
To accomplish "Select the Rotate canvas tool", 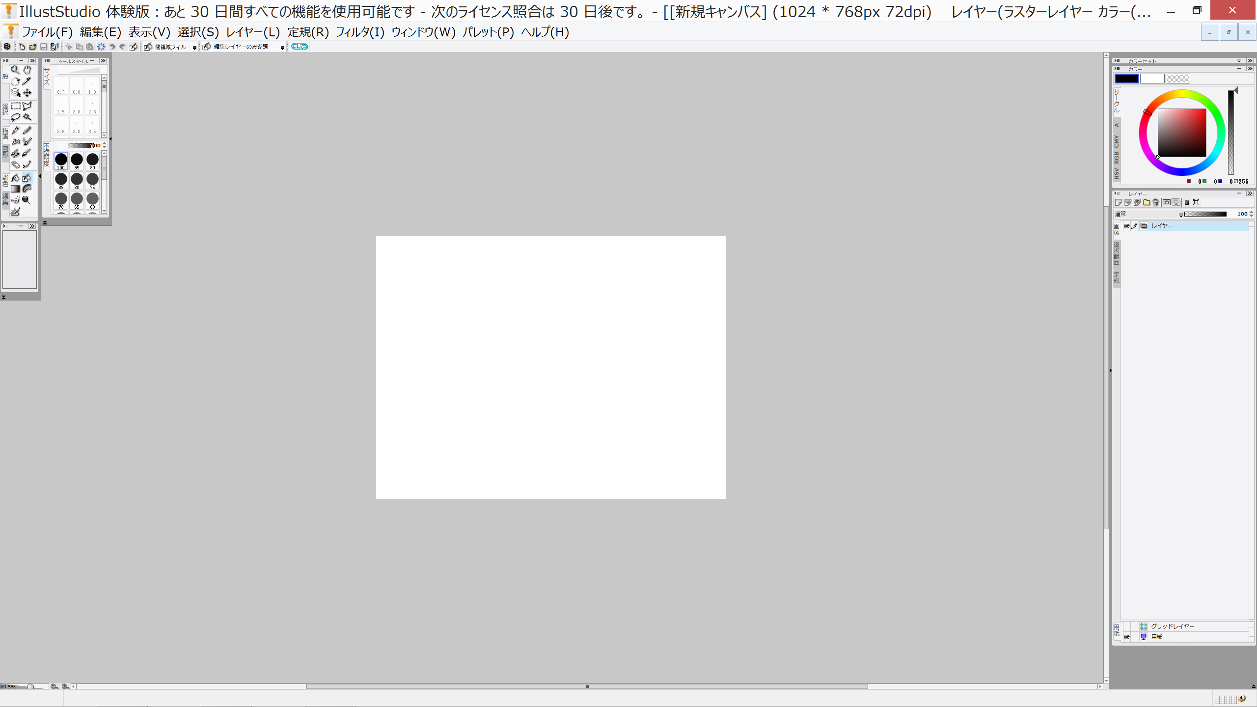I will tap(15, 82).
